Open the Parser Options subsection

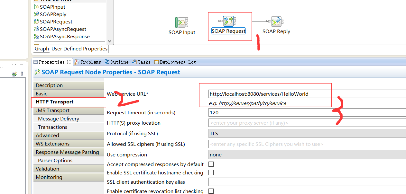click(69, 160)
